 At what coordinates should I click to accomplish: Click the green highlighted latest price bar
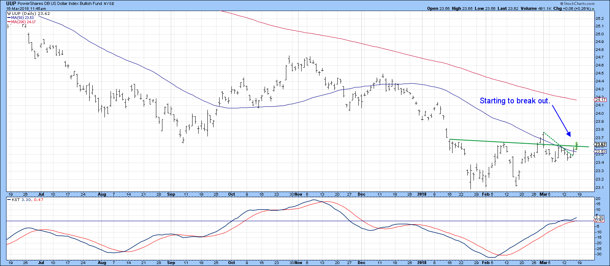[x=576, y=146]
